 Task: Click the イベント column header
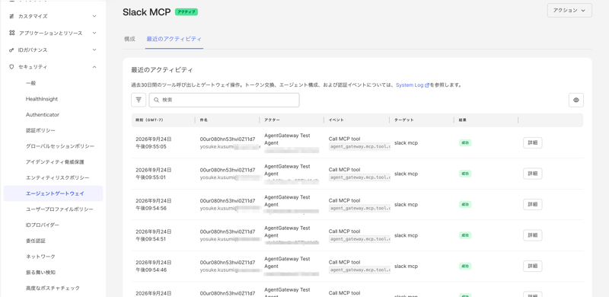(x=336, y=120)
